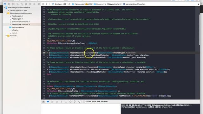The image size is (203, 114).
Task: Click NSLayoutDimension on line 44
Action: 107,86
